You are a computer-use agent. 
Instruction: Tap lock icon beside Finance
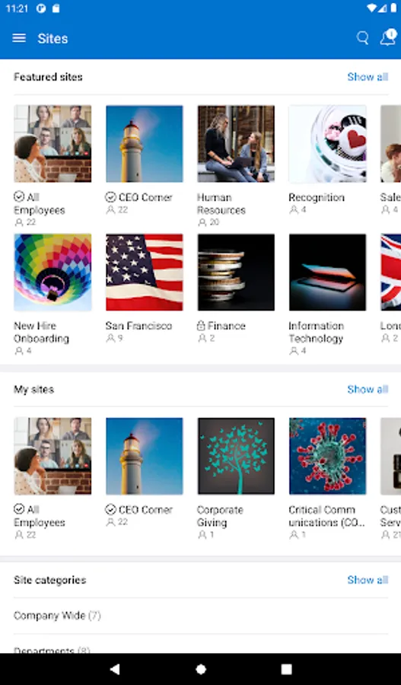(x=201, y=326)
